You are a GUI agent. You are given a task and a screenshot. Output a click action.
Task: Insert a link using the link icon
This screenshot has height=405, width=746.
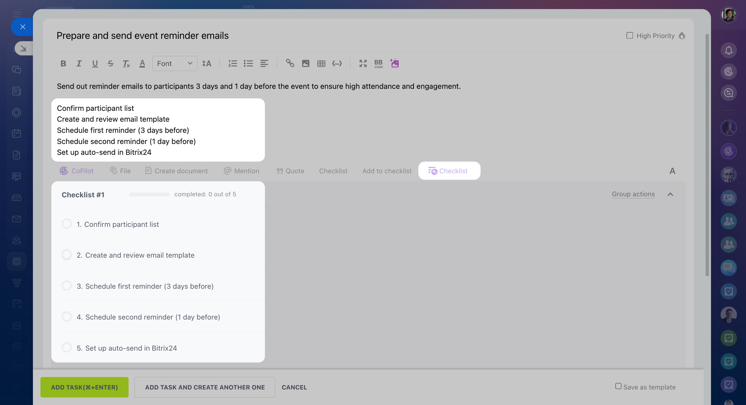pyautogui.click(x=290, y=63)
